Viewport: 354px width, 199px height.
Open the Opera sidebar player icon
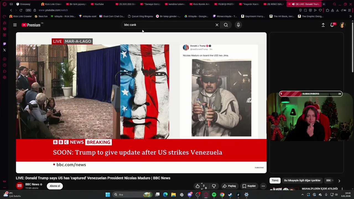[x=4, y=59]
